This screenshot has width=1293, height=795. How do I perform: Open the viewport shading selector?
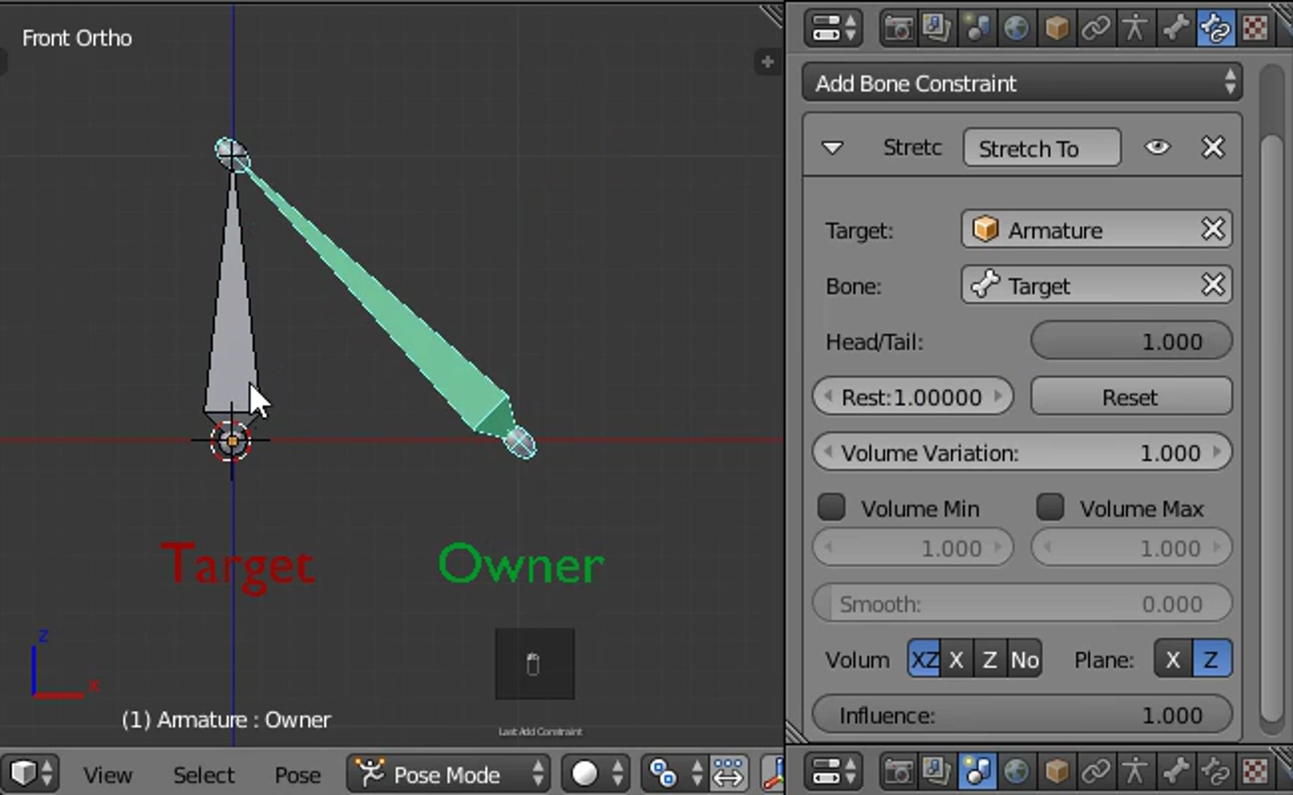(595, 773)
